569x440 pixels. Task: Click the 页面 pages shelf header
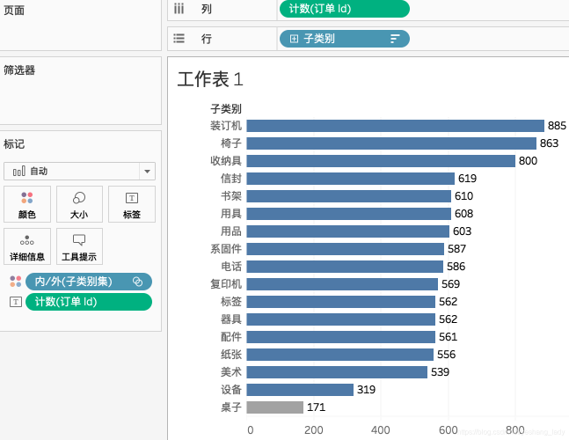(14, 11)
